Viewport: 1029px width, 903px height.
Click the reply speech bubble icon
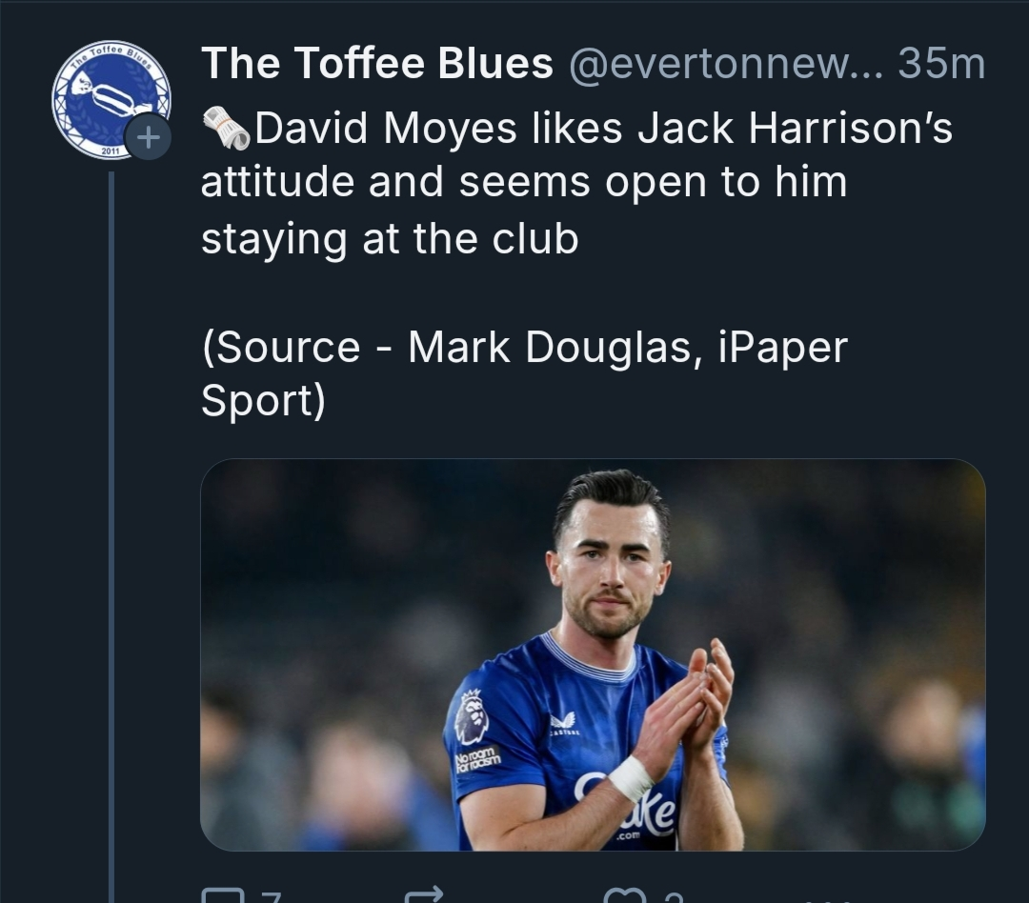pyautogui.click(x=223, y=897)
